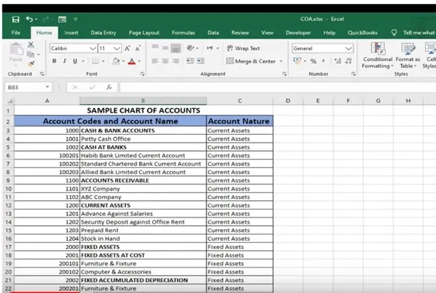
Task: Click the Undo arrow icon
Action: pyautogui.click(x=29, y=19)
